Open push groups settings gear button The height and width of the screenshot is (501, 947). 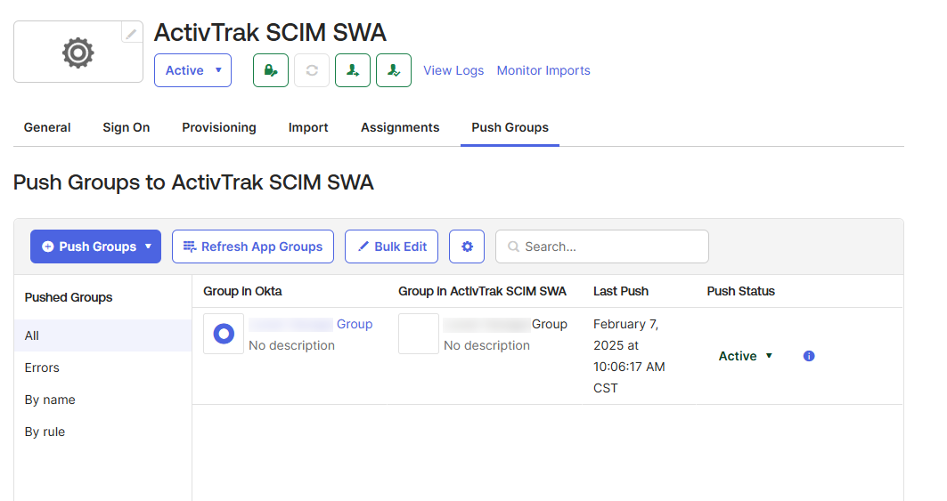[x=467, y=246]
